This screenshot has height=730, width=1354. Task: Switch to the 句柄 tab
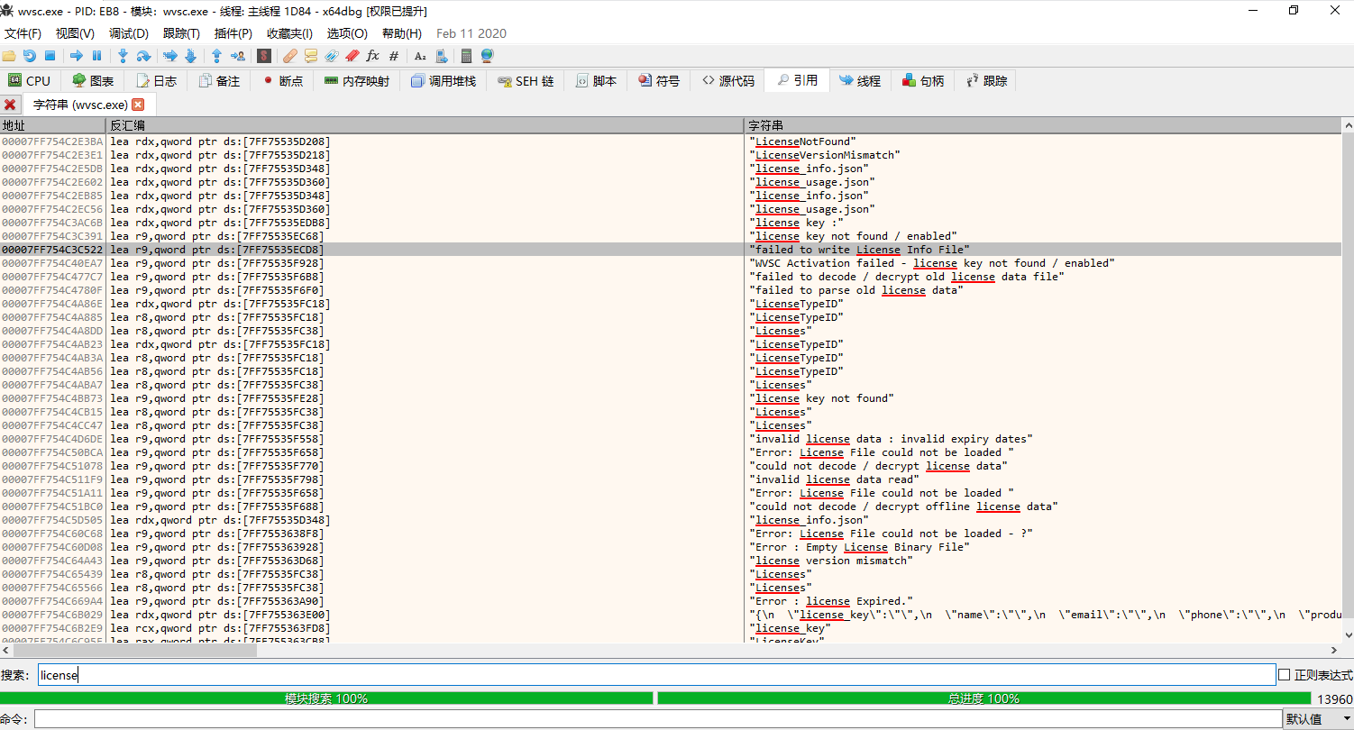[x=923, y=80]
